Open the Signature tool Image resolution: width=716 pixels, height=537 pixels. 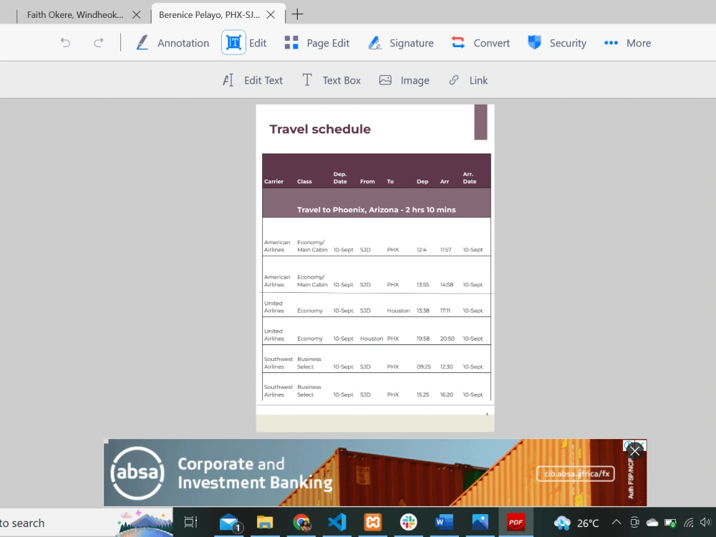(x=400, y=43)
